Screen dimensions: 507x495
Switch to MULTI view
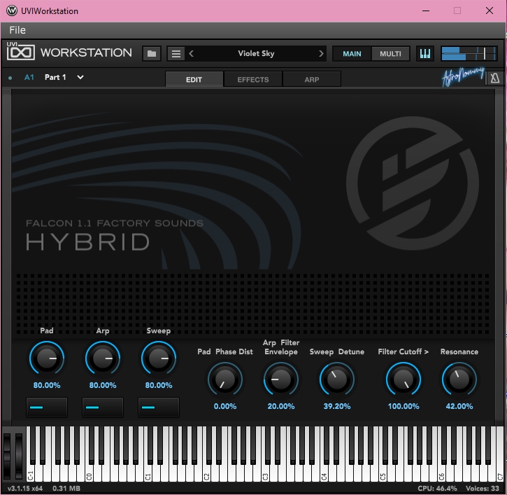[x=390, y=54]
